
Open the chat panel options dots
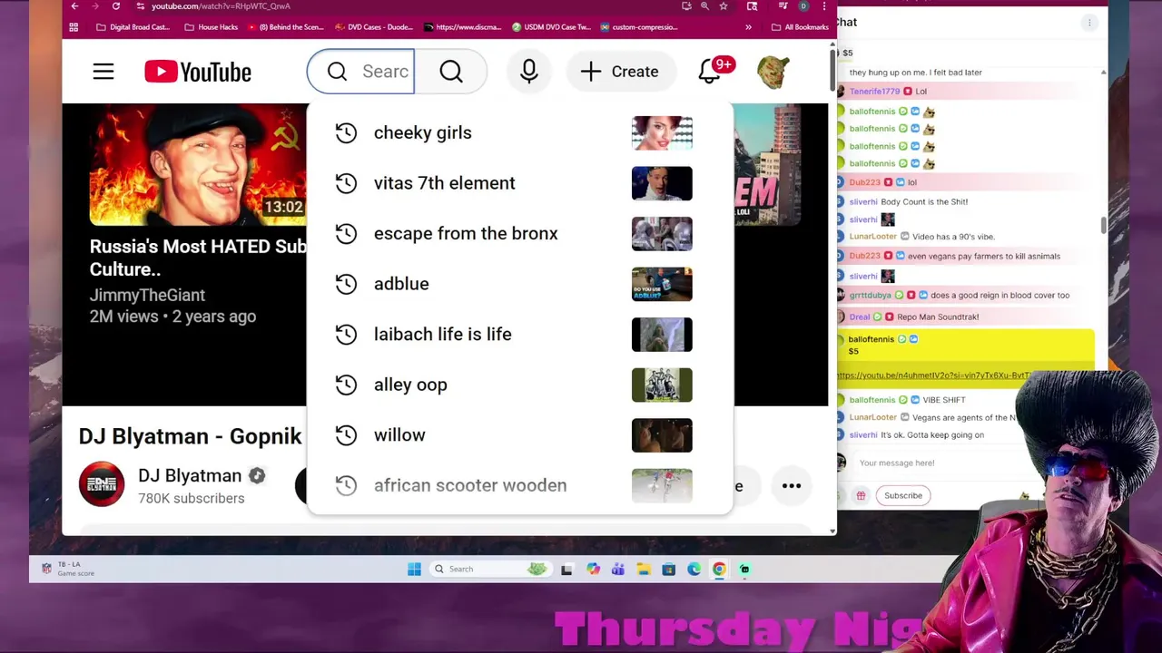click(x=1089, y=23)
